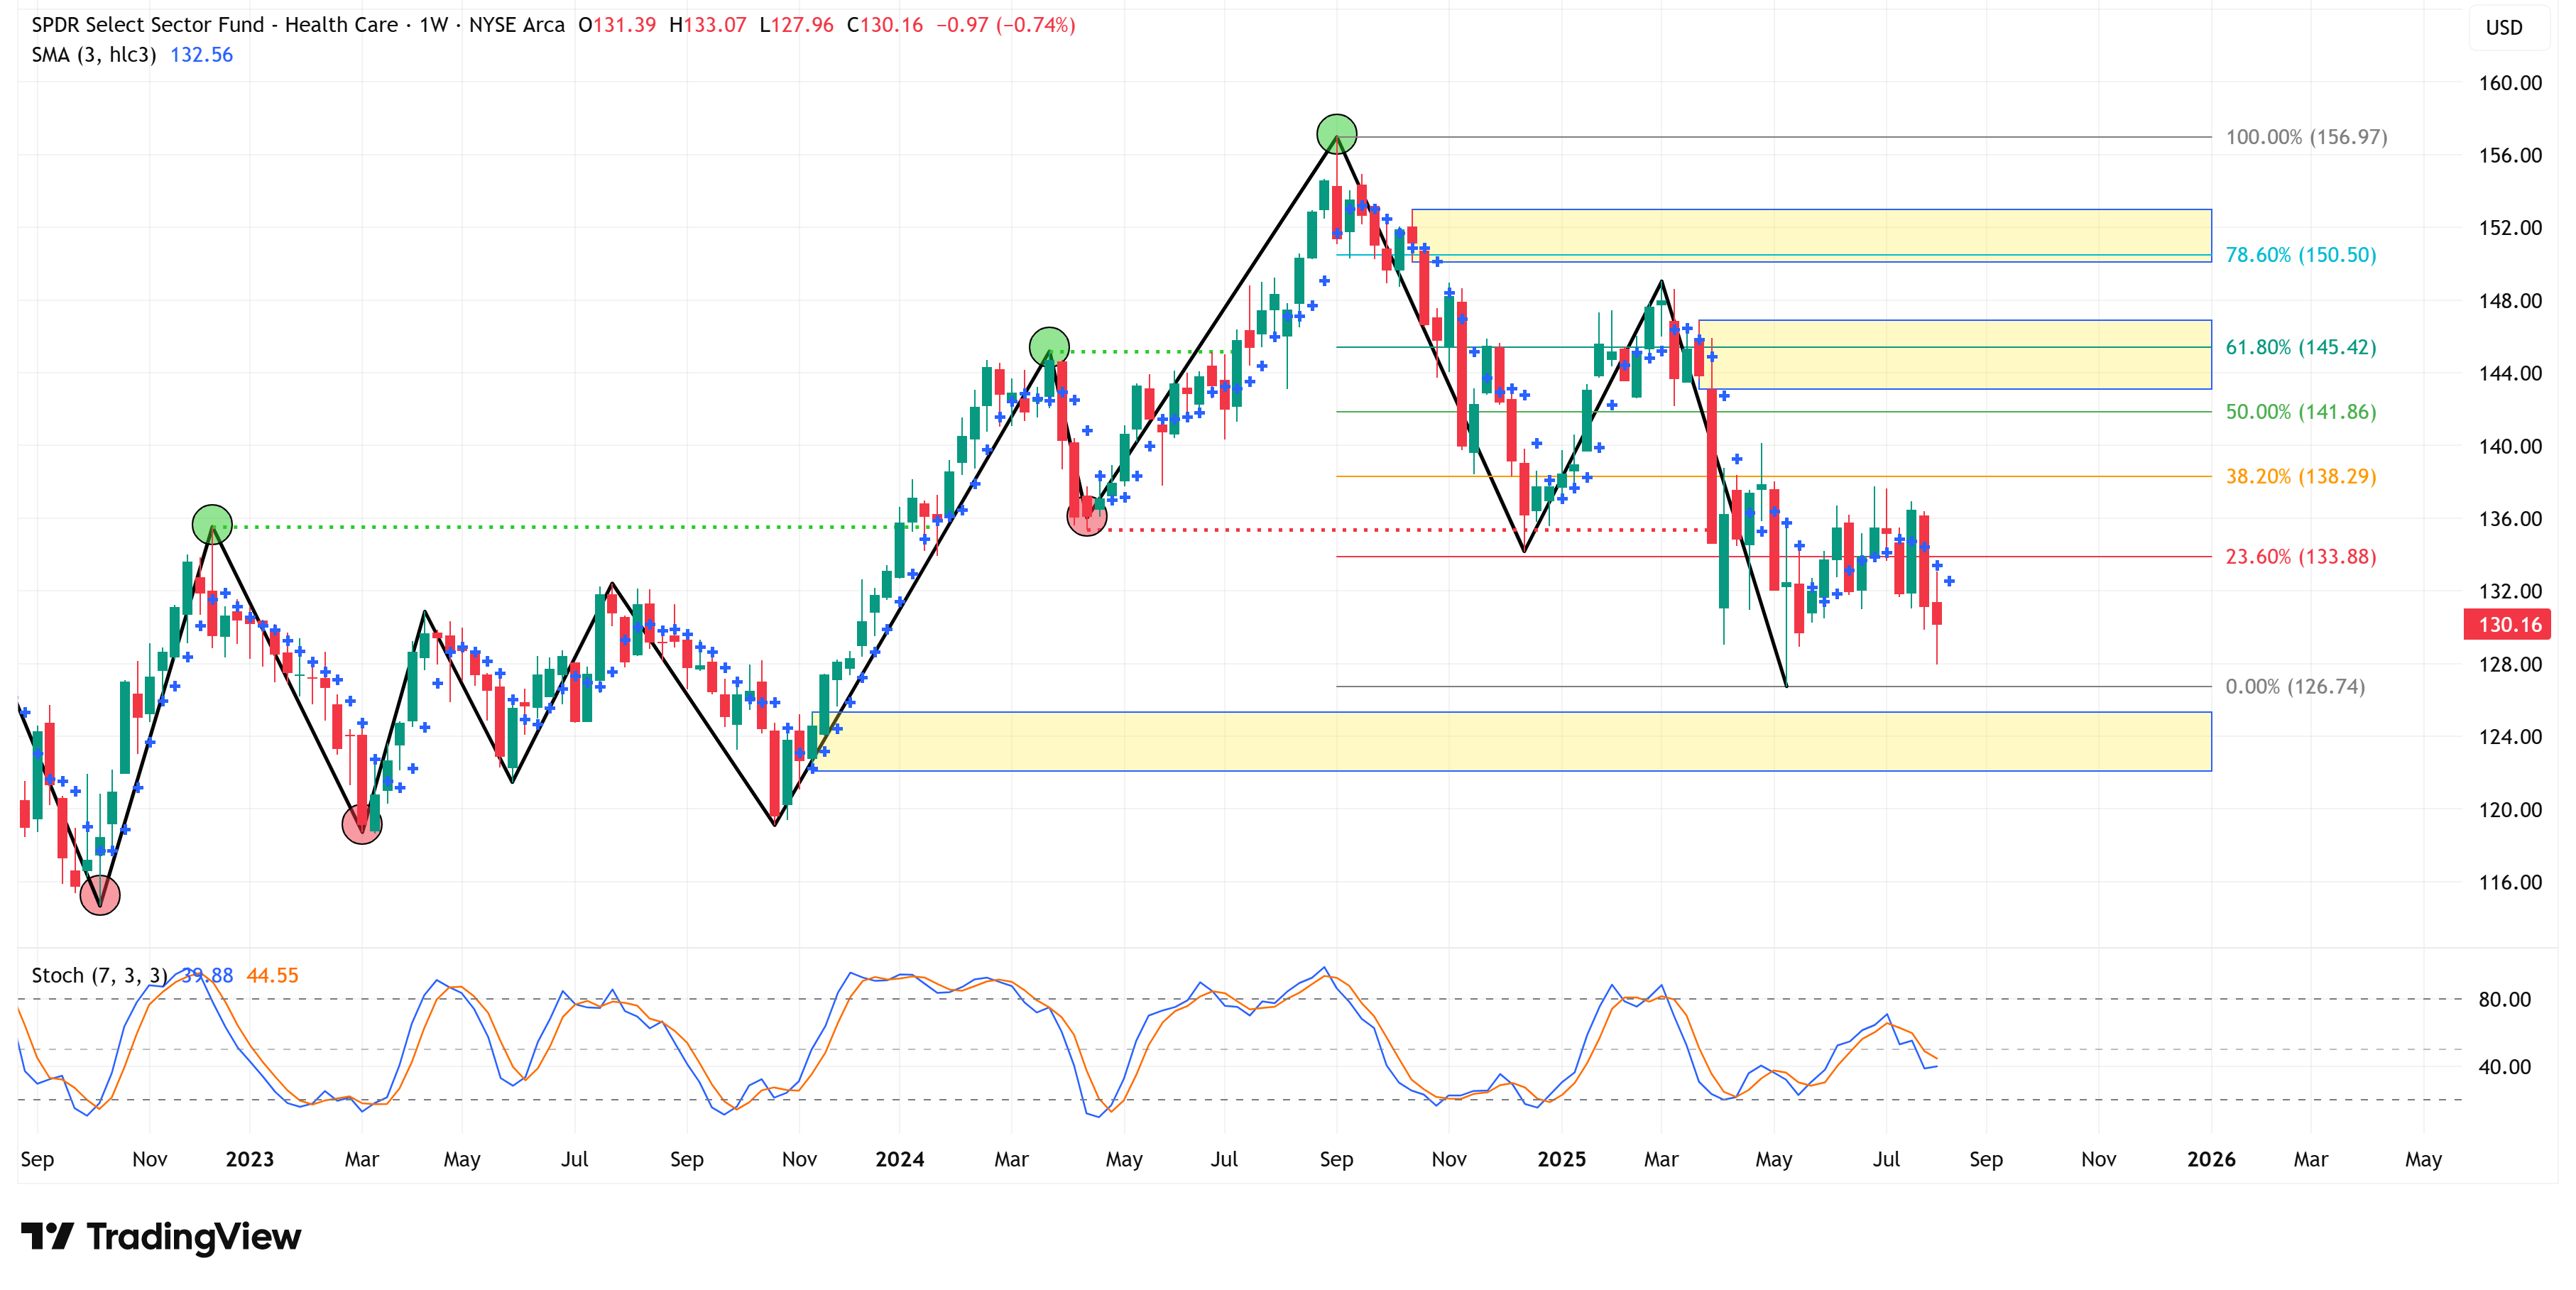Select the 61.80% (145.42) Fibonacci label
This screenshot has height=1290, width=2576.
(x=2300, y=347)
